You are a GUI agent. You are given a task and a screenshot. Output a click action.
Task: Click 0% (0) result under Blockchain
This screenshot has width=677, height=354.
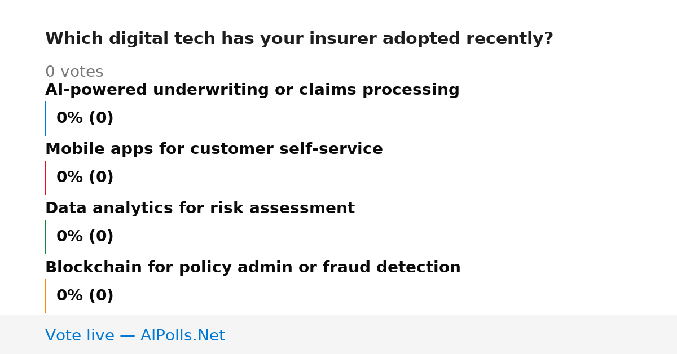[x=85, y=296]
